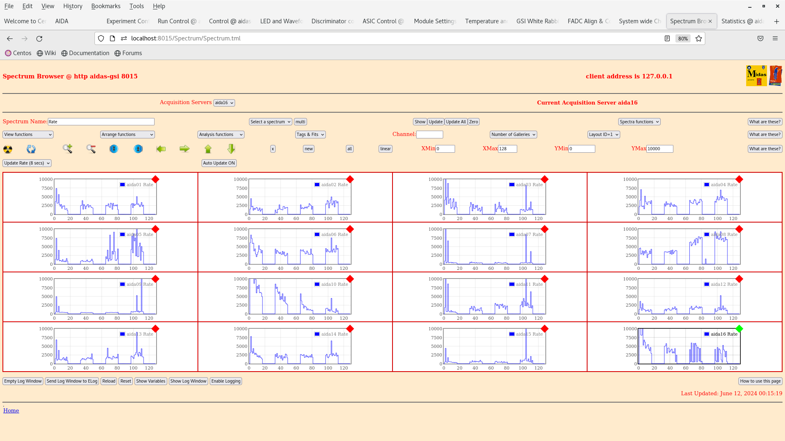Click the radiation hazard icon
This screenshot has width=785, height=441.
[8, 149]
